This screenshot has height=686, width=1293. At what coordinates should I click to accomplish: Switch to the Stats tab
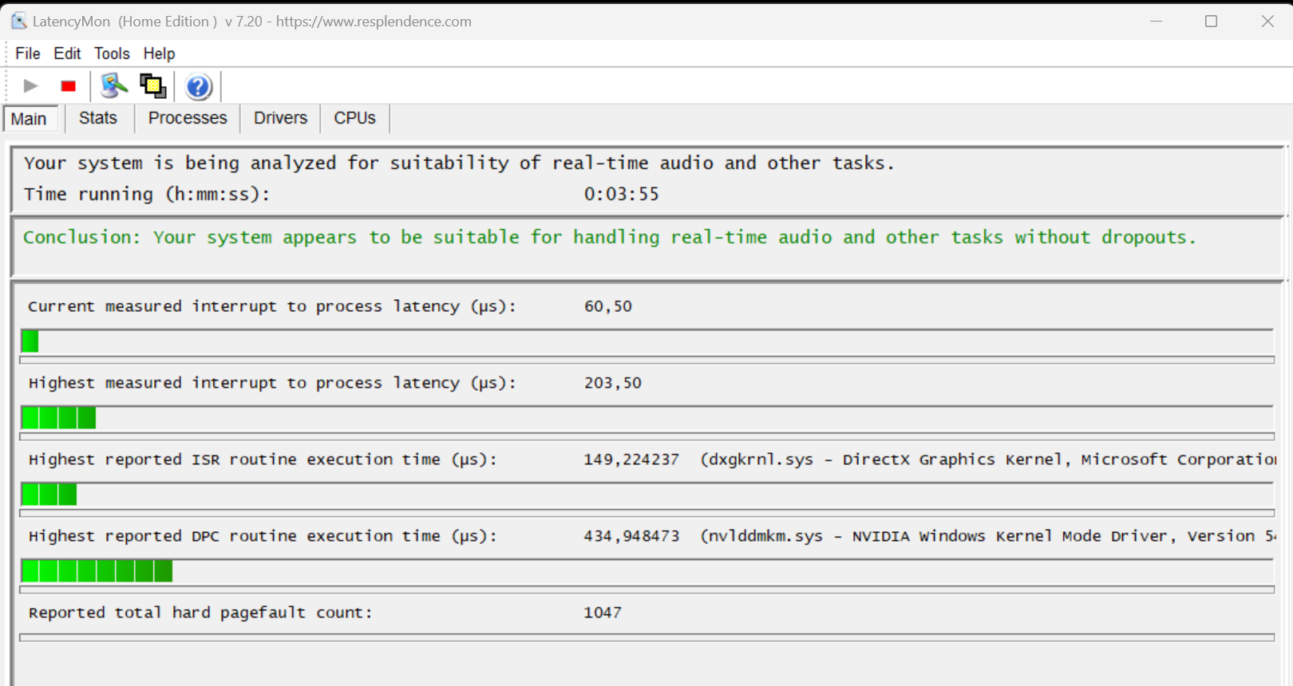(x=98, y=118)
